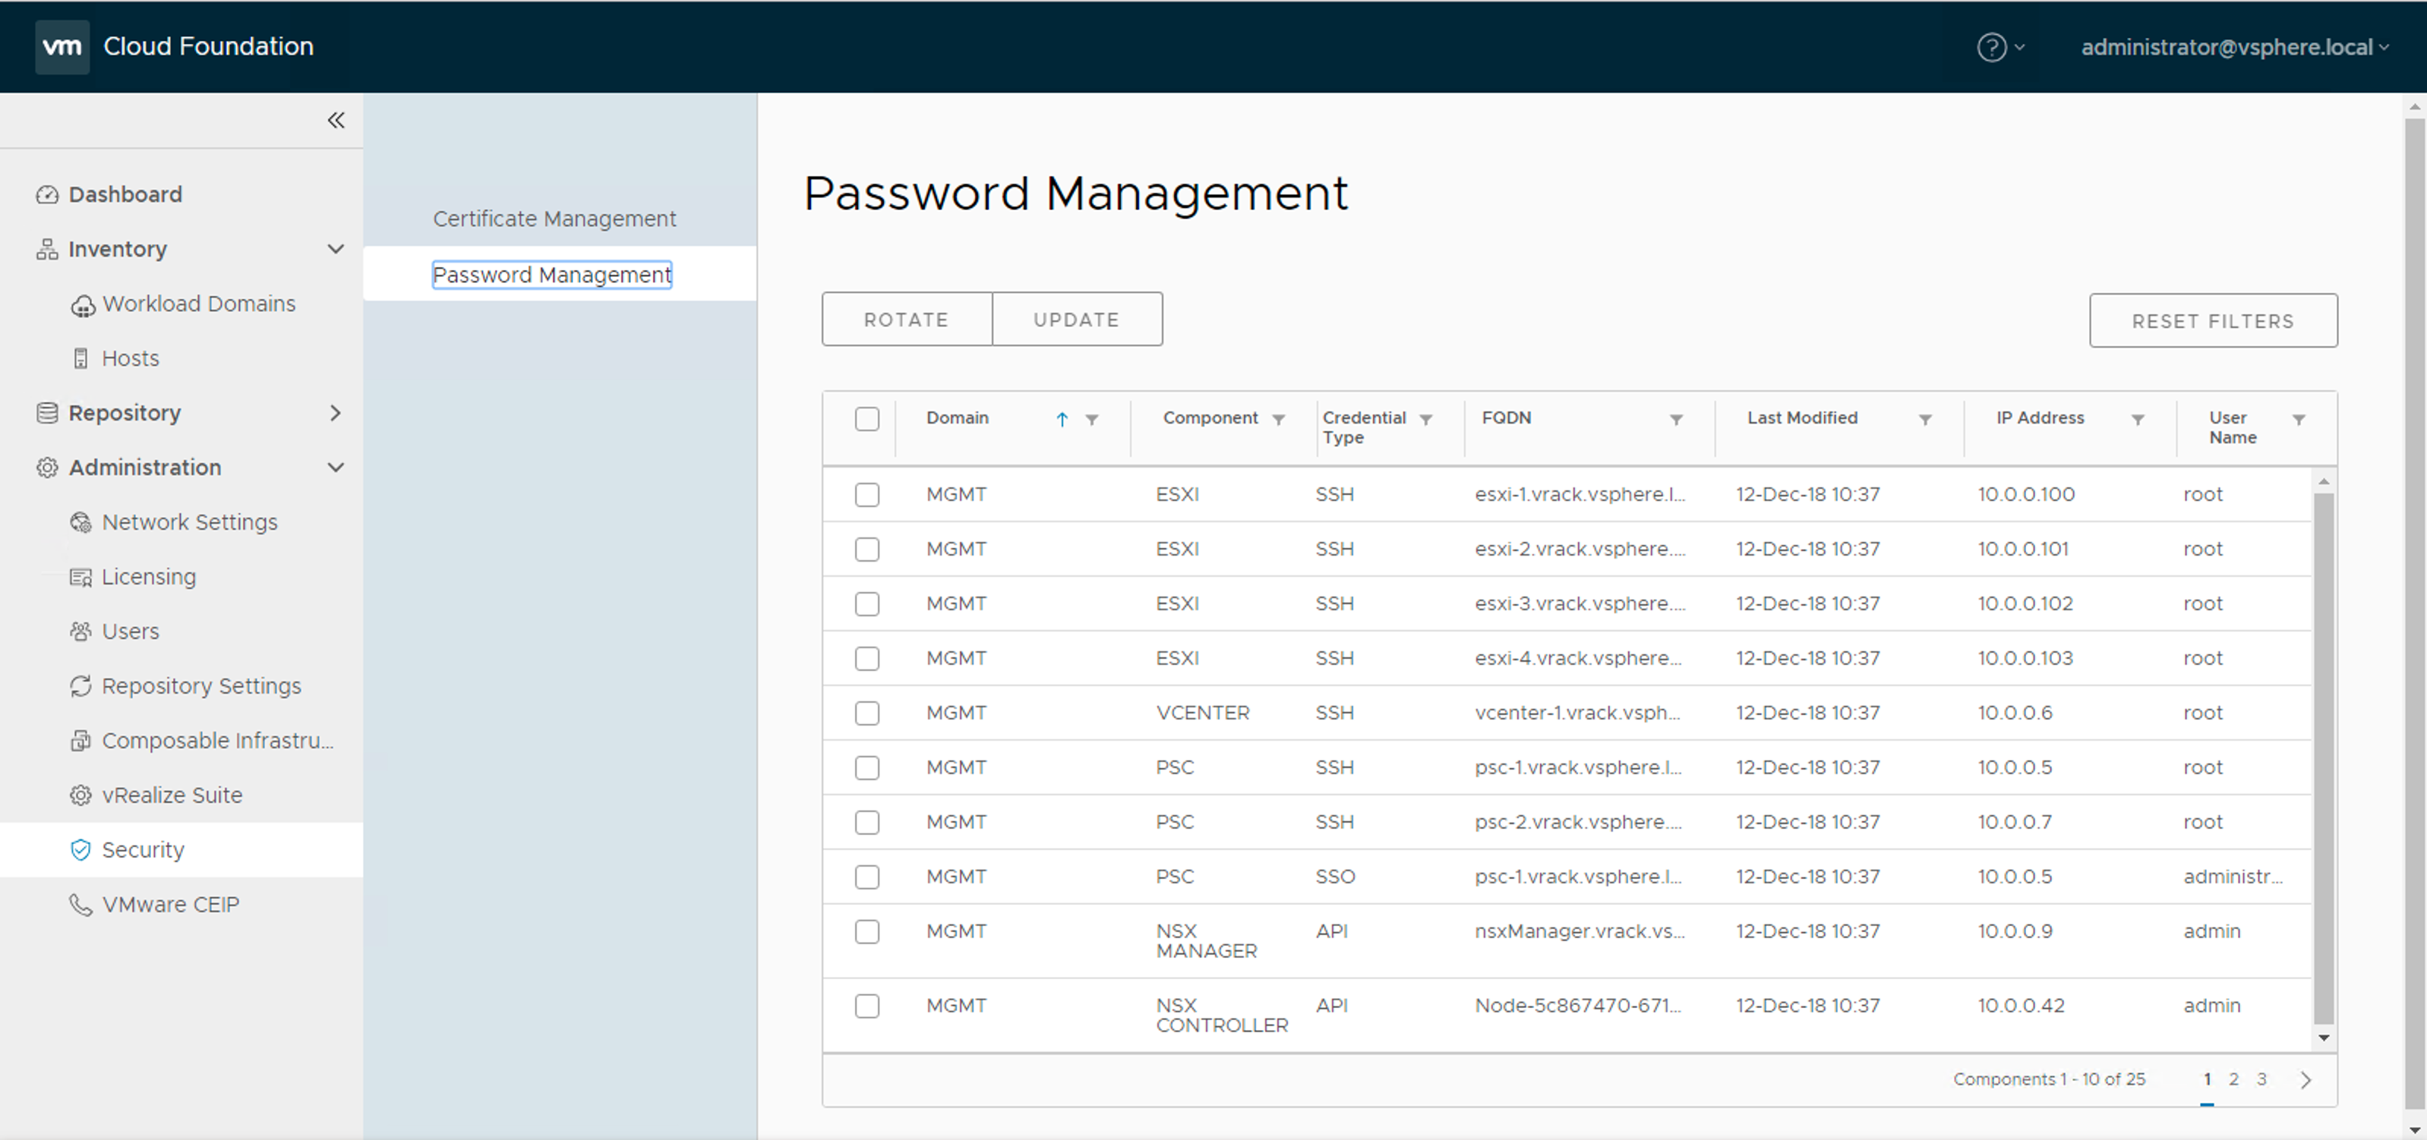Click the Network Settings globe icon
Viewport: 2427px width, 1140px height.
tap(81, 522)
